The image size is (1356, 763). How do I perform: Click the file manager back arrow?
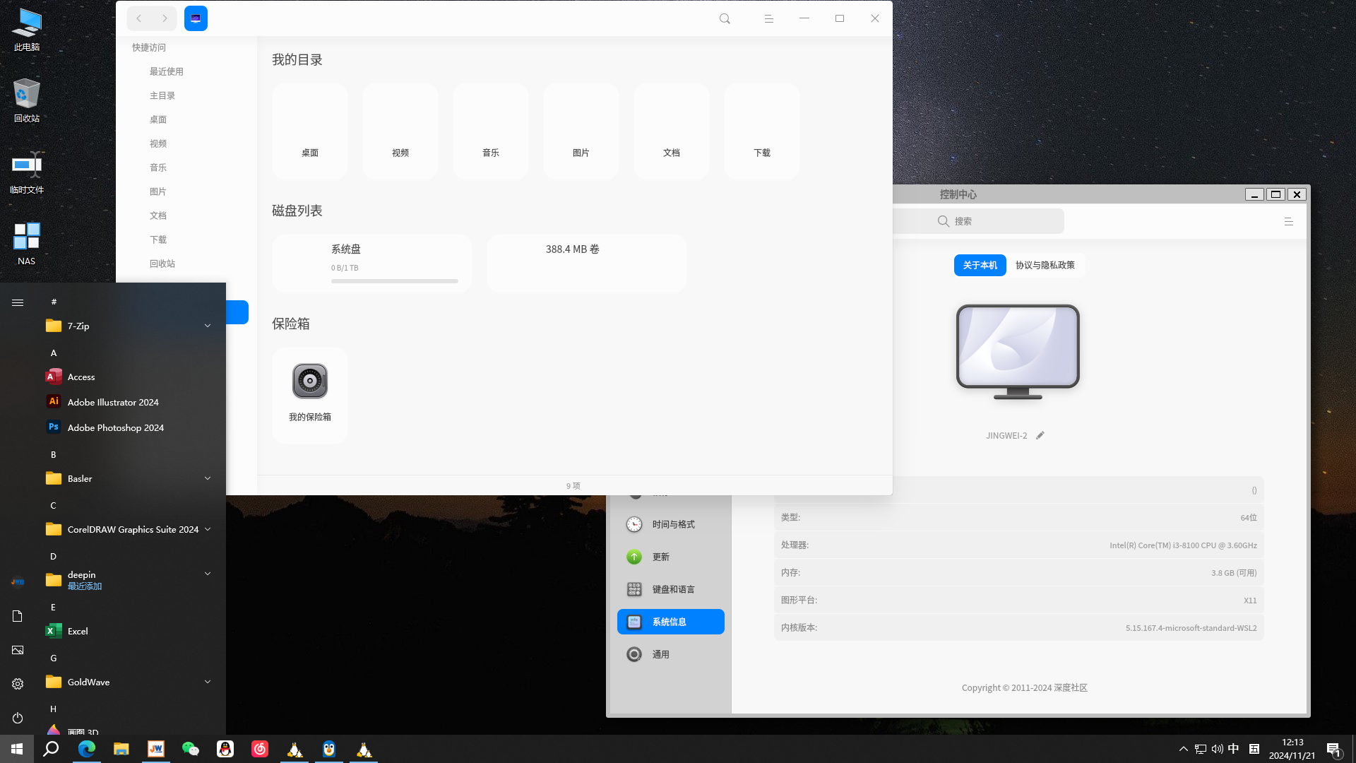tap(139, 18)
